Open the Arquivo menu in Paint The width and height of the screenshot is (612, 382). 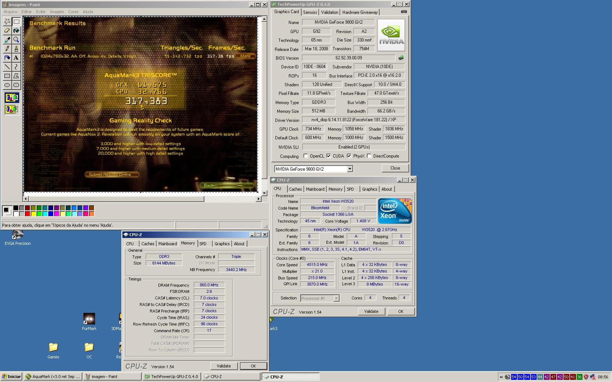coord(10,12)
